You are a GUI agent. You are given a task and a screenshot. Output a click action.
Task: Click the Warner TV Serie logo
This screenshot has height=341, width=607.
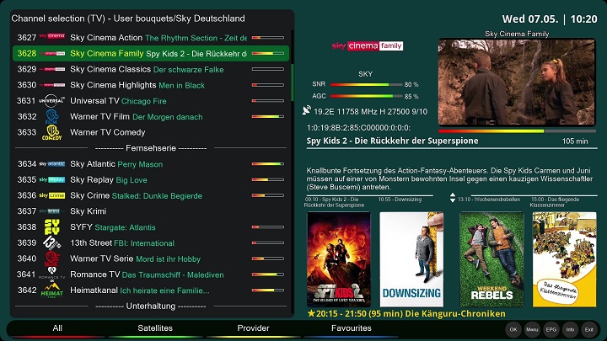pyautogui.click(x=52, y=258)
